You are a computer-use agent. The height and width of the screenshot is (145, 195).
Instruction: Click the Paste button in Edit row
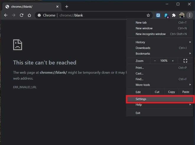[x=186, y=92]
